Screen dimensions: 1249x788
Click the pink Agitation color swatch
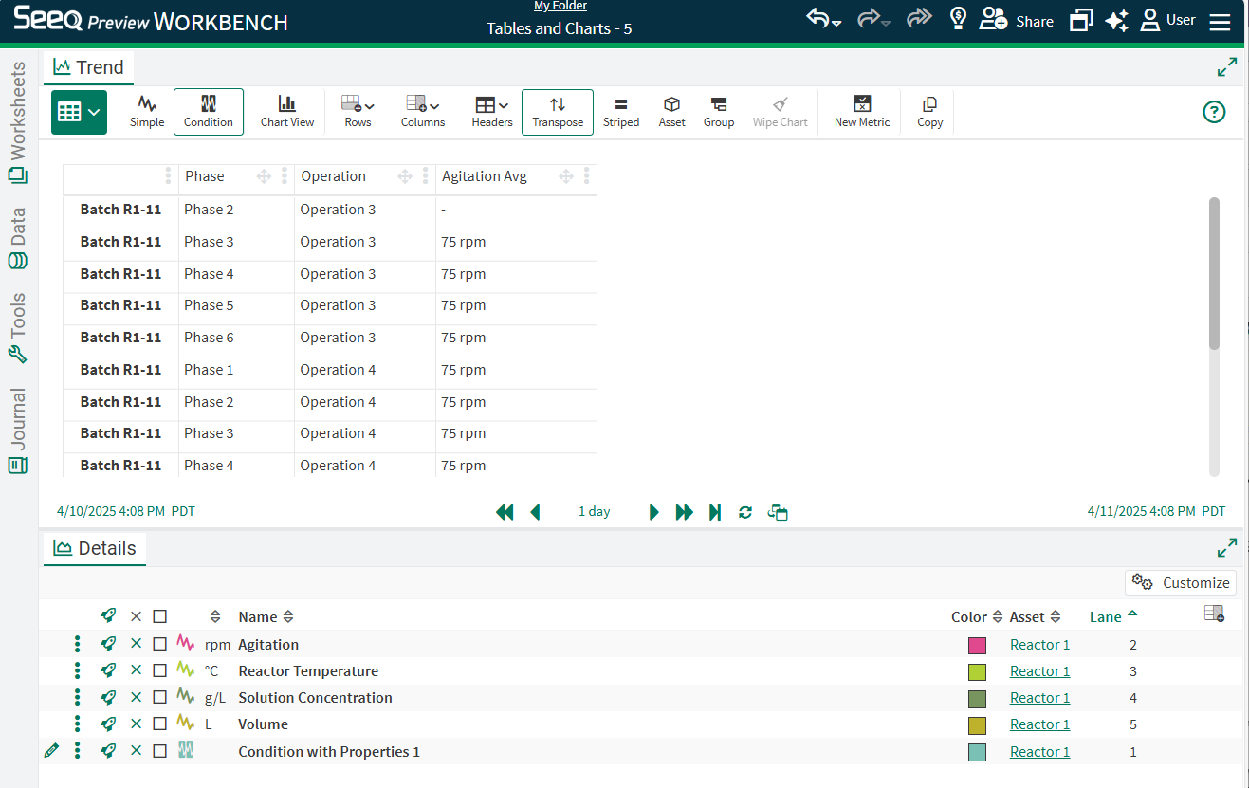(977, 645)
